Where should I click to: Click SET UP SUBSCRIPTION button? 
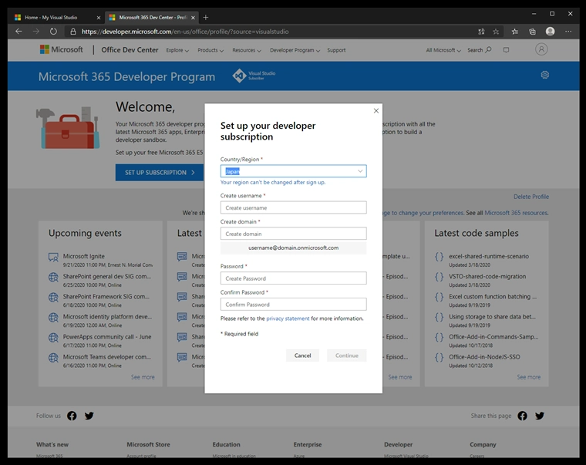160,172
